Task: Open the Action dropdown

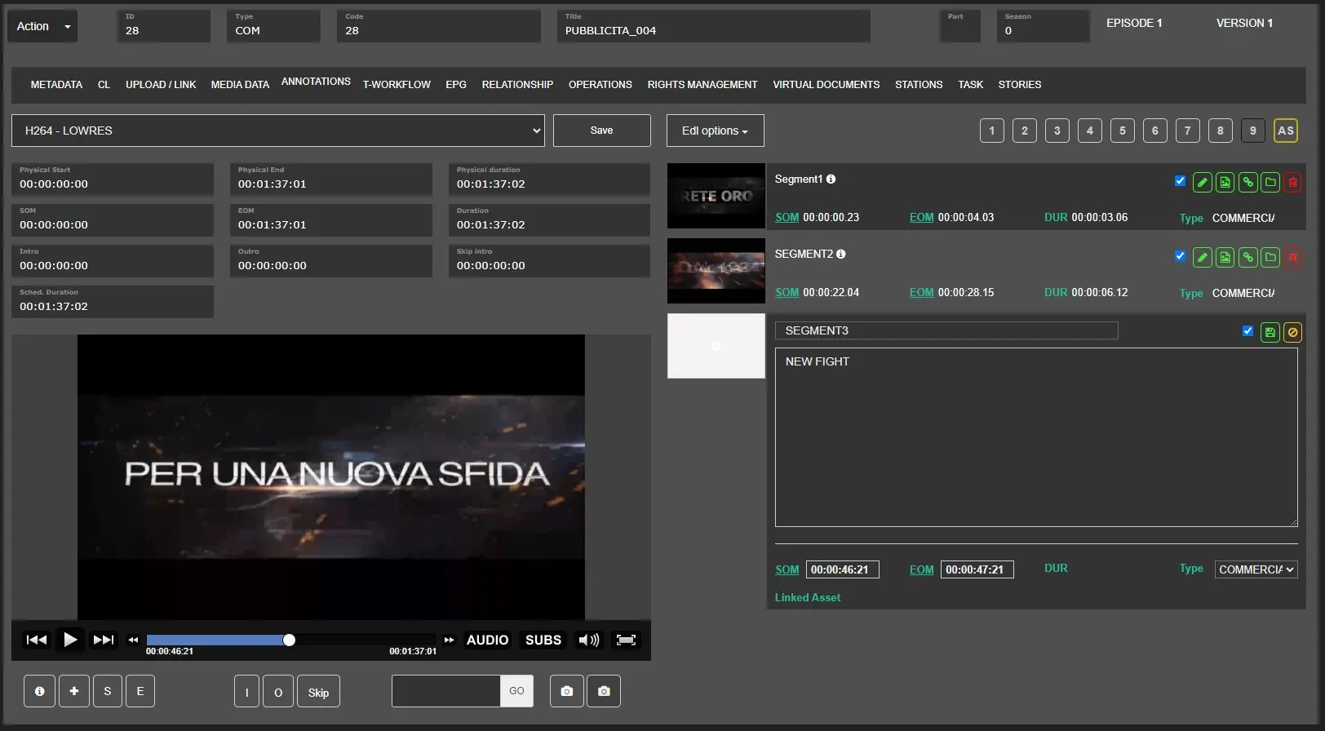Action: (x=42, y=26)
